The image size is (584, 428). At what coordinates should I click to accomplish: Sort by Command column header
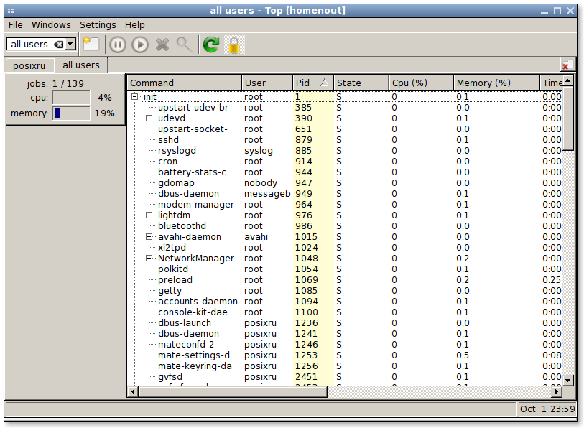tap(185, 83)
